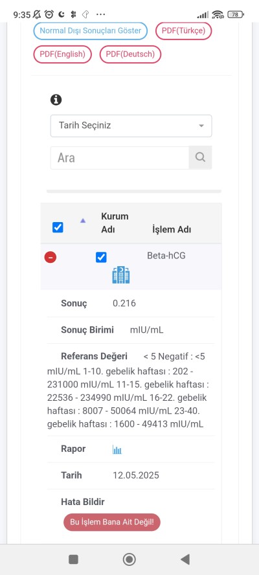Toggle the select-all header checkbox
The image size is (259, 575).
[58, 227]
